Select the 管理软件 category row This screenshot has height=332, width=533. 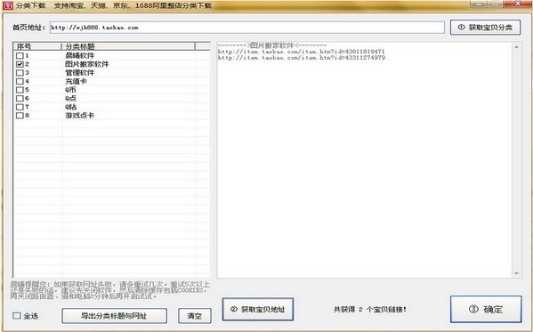click(x=111, y=72)
